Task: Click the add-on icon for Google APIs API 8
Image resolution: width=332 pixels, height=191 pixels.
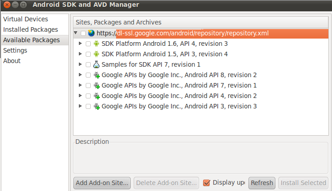Action: click(x=97, y=75)
